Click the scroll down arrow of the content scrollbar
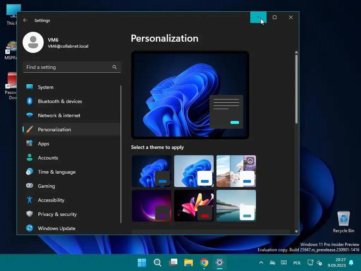 [x=296, y=231]
